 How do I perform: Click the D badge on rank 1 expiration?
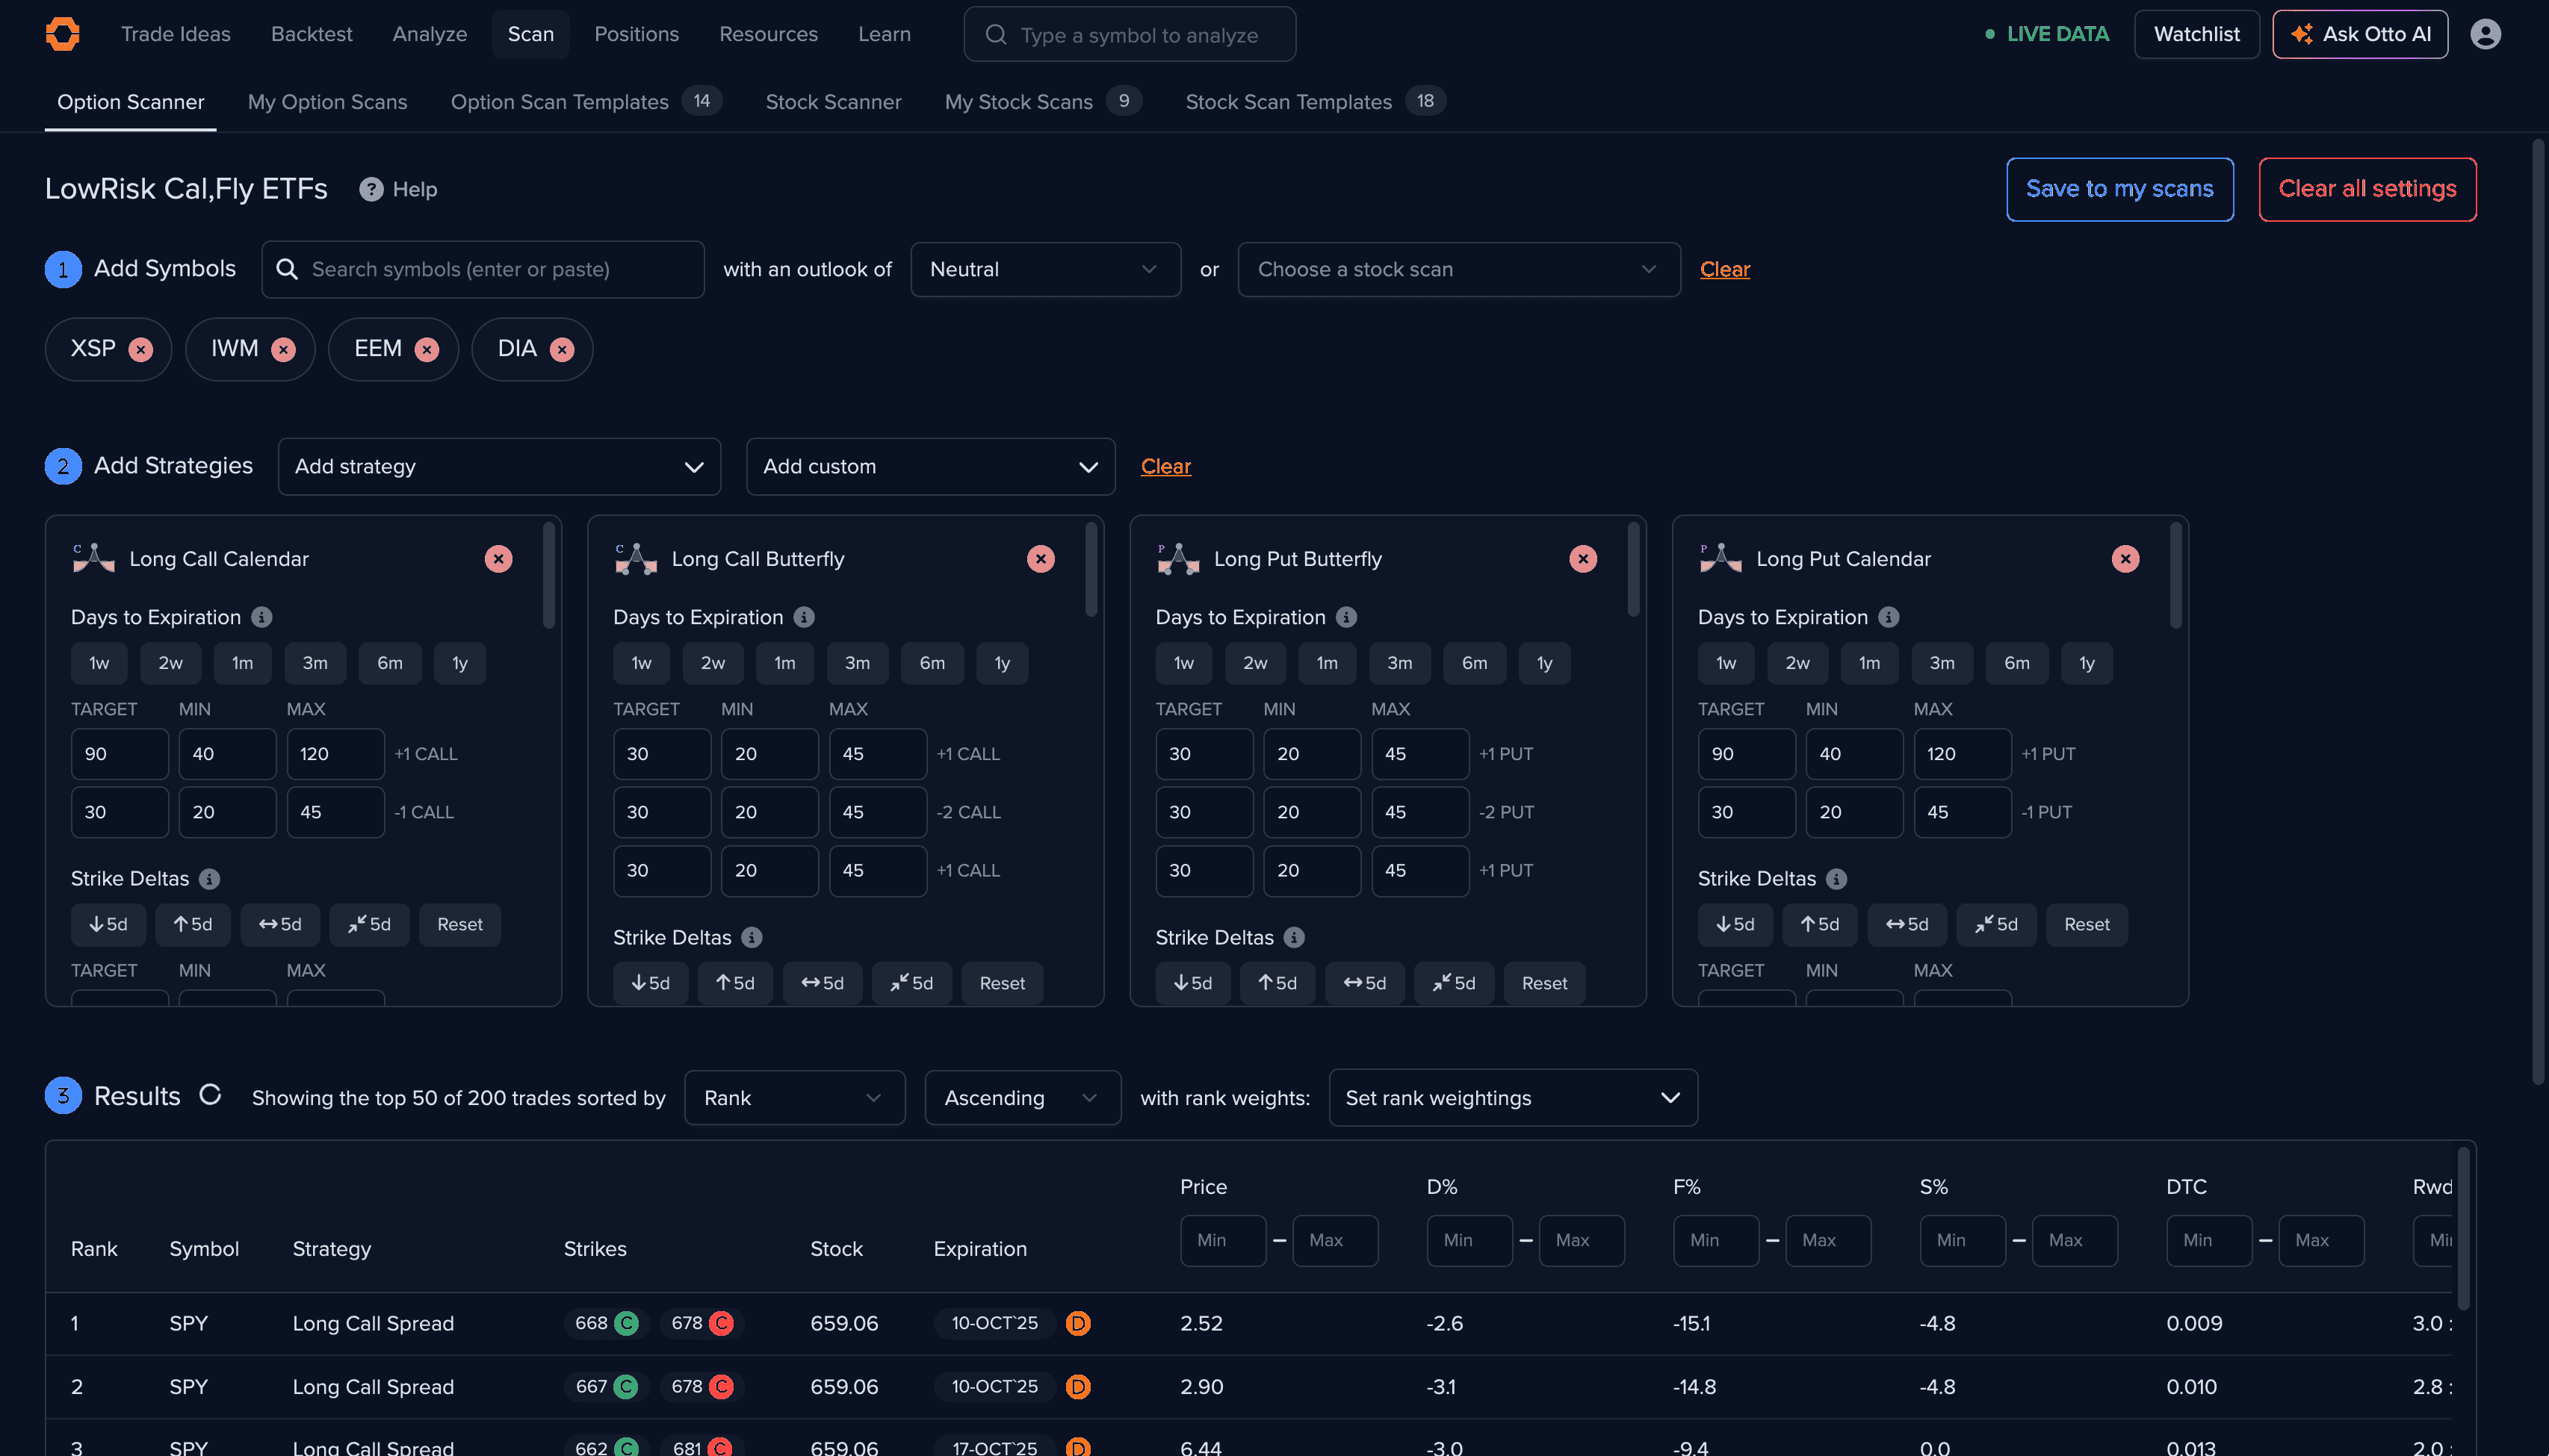point(1077,1323)
